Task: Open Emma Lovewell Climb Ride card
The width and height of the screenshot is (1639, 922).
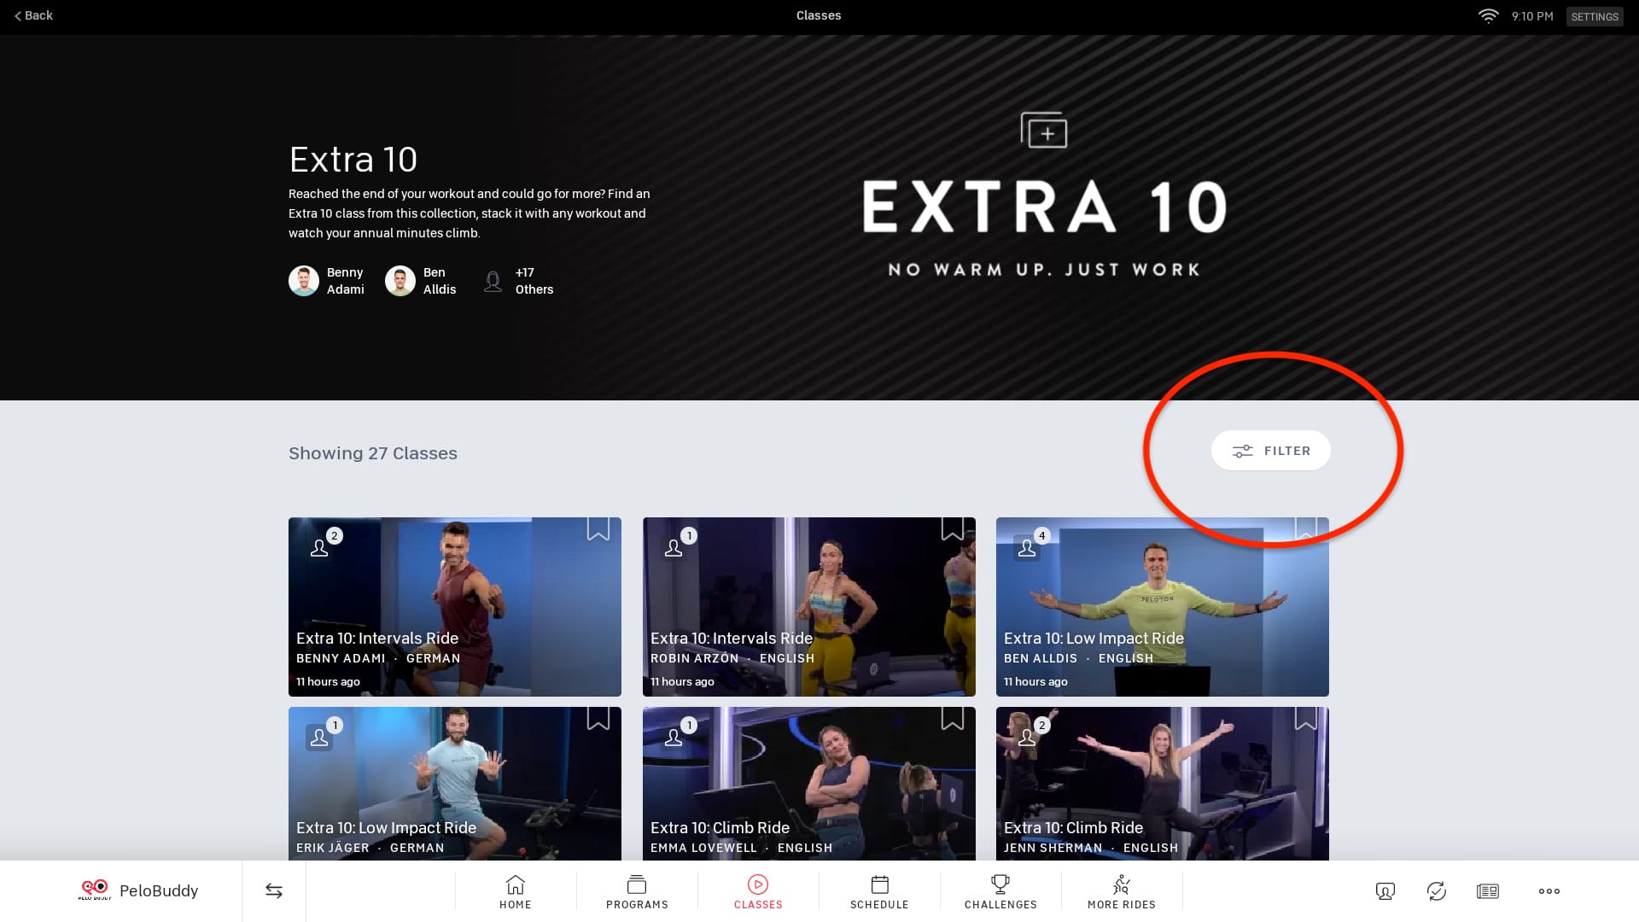Action: pyautogui.click(x=809, y=784)
